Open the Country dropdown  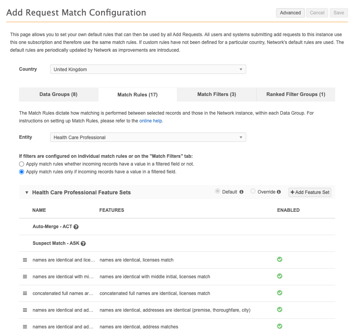[x=148, y=70]
